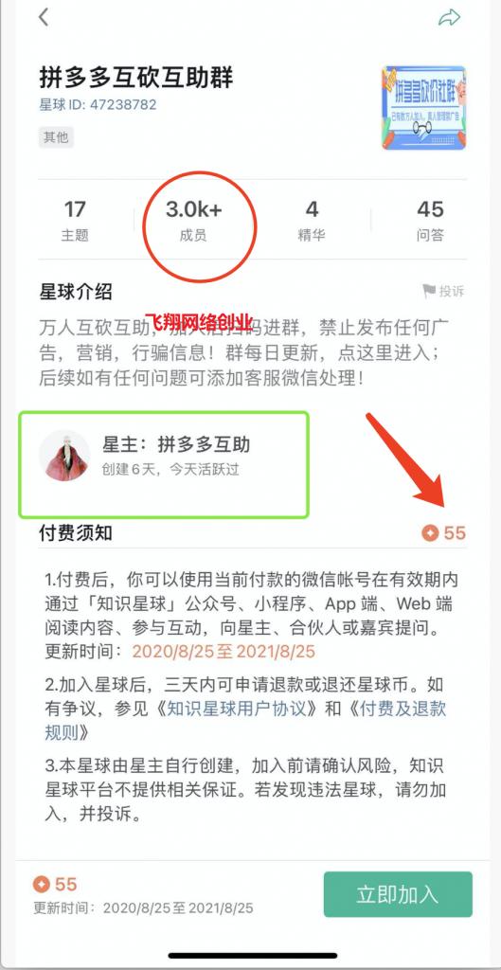Viewport: 501px width, 970px height.
Task: Tap the share arrow icon
Action: tap(449, 17)
